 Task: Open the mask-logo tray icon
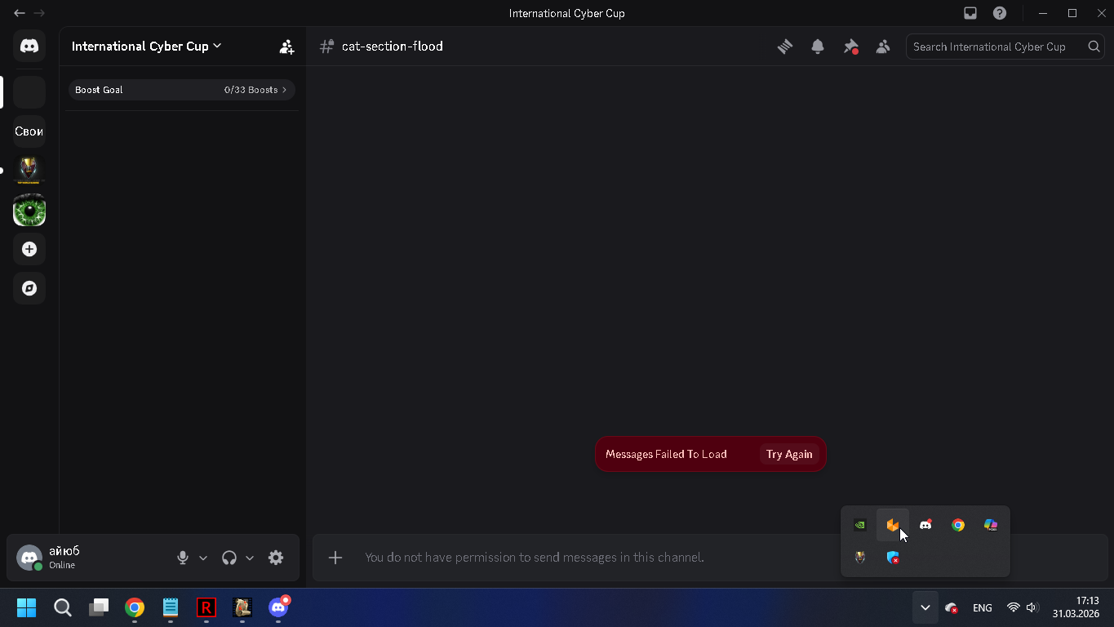click(x=860, y=558)
